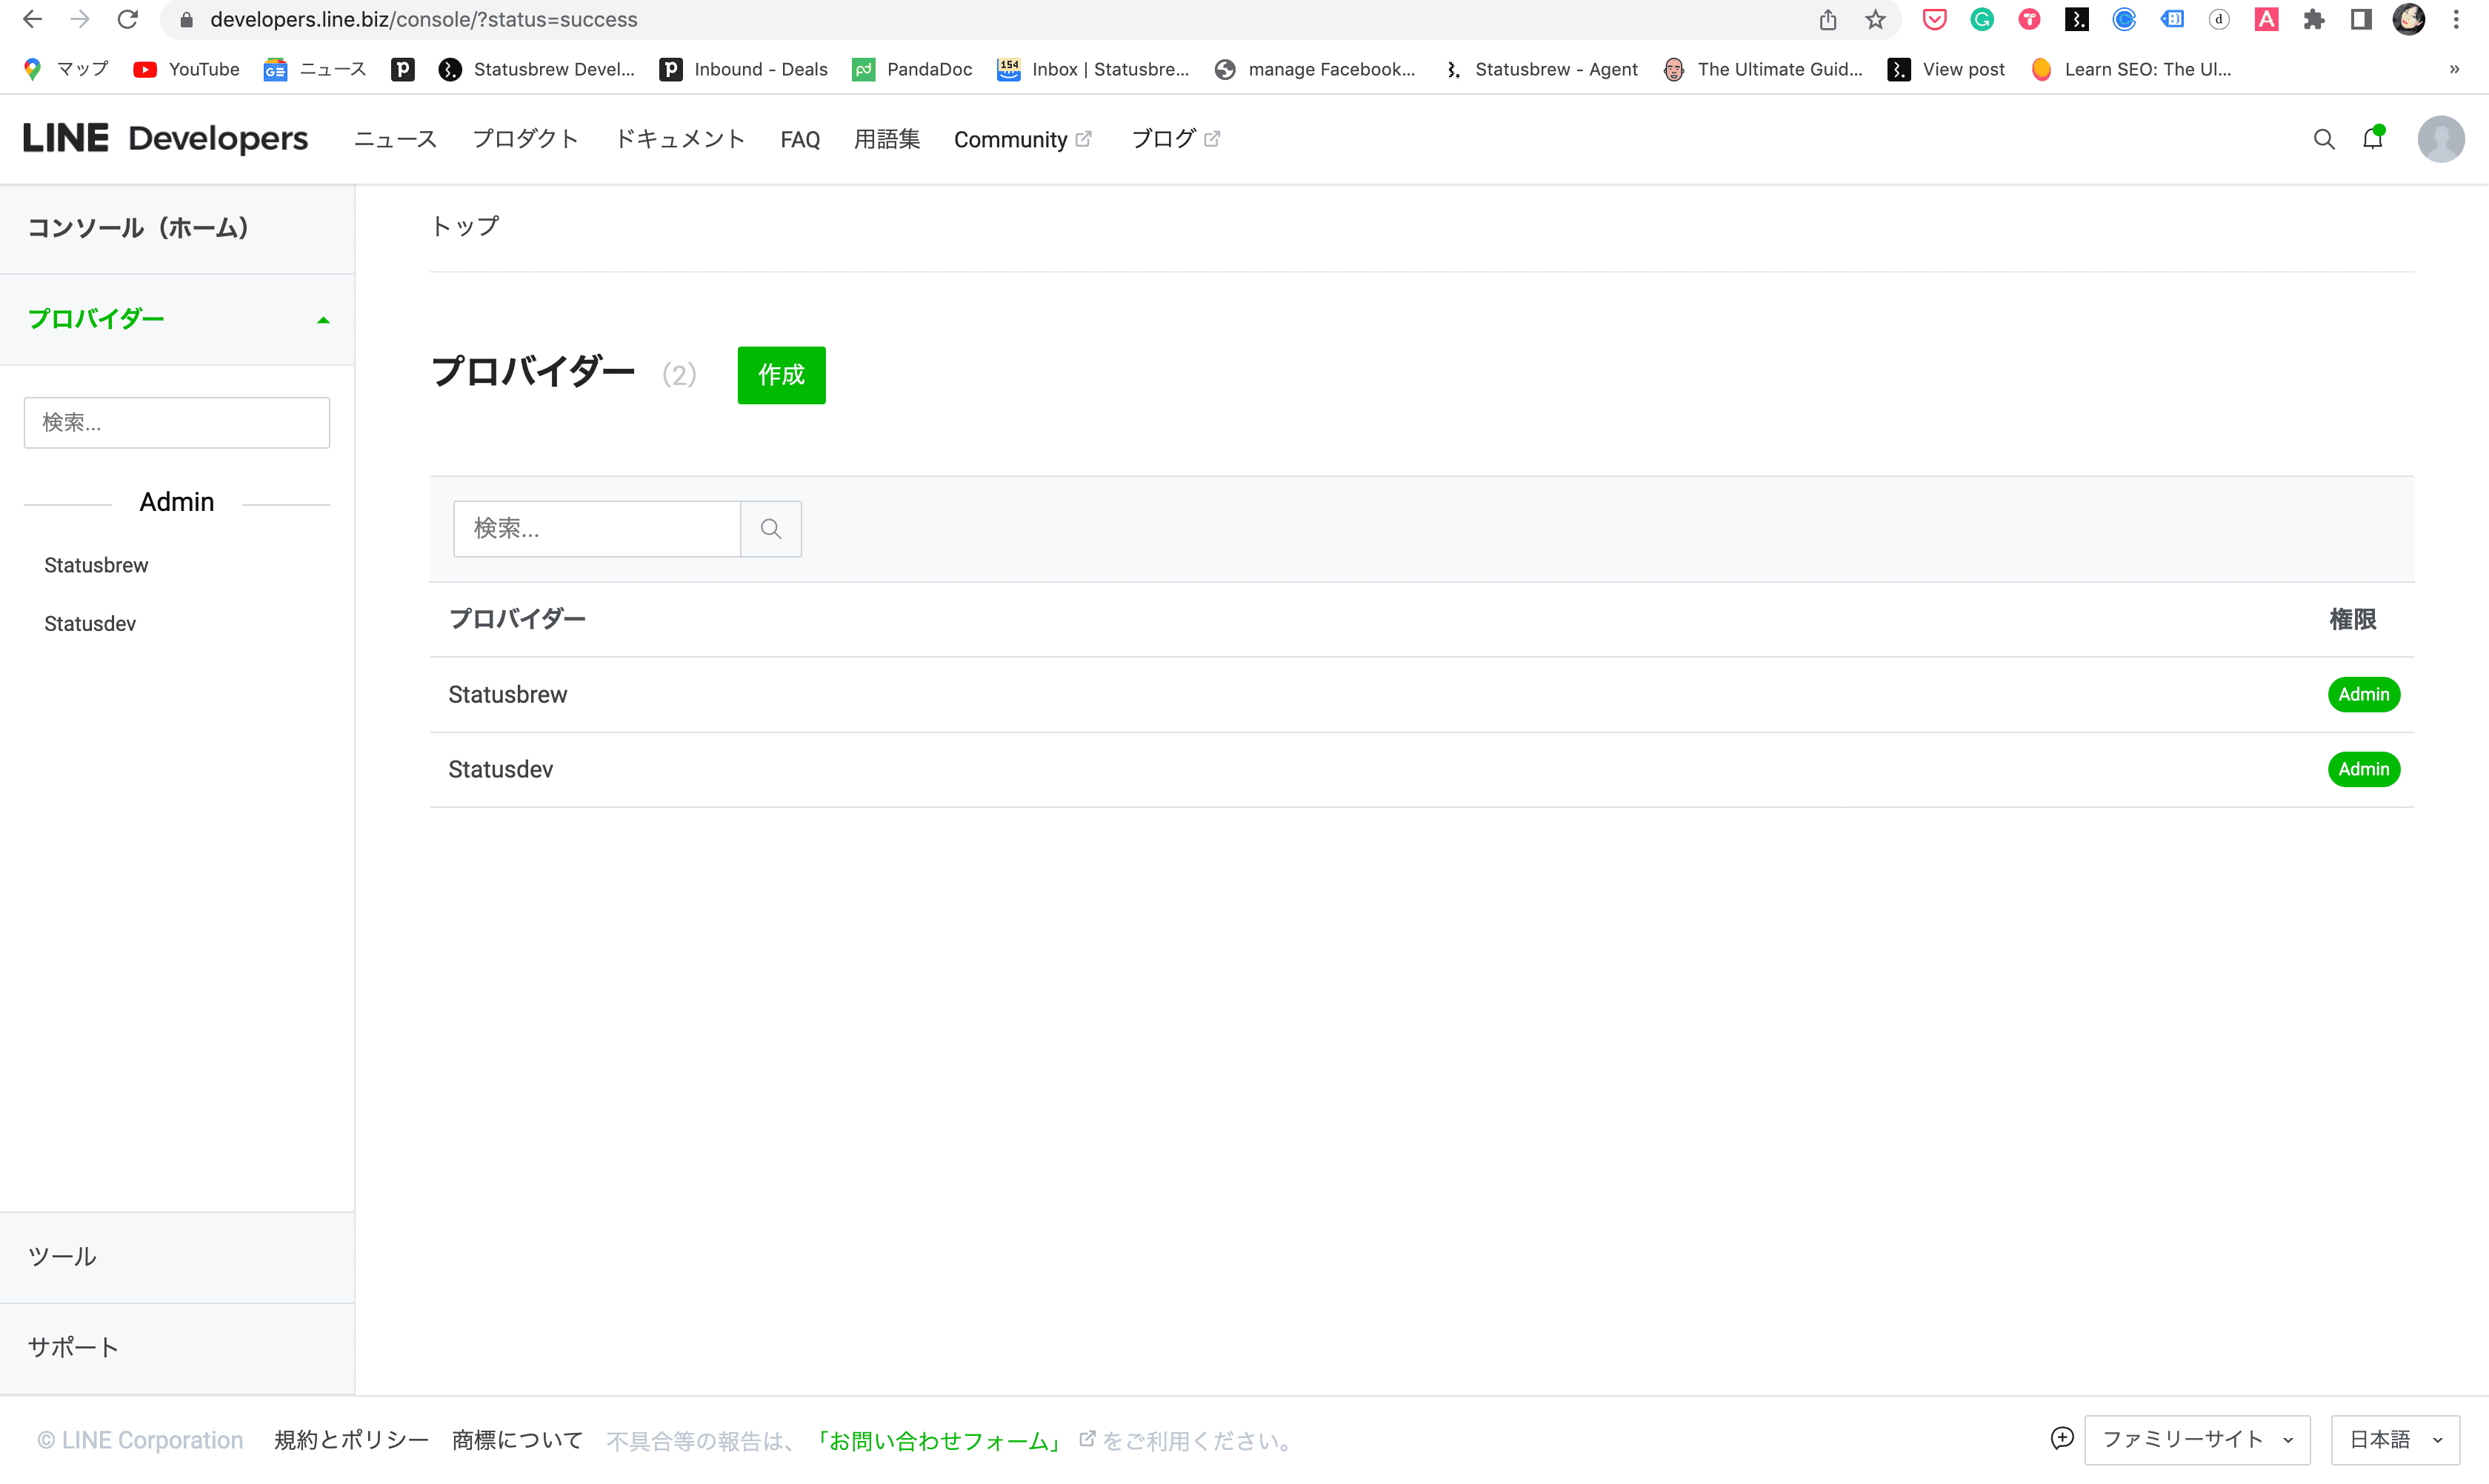2489x1484 pixels.
Task: Collapse the プロバイダー sidebar section
Action: [x=177, y=319]
